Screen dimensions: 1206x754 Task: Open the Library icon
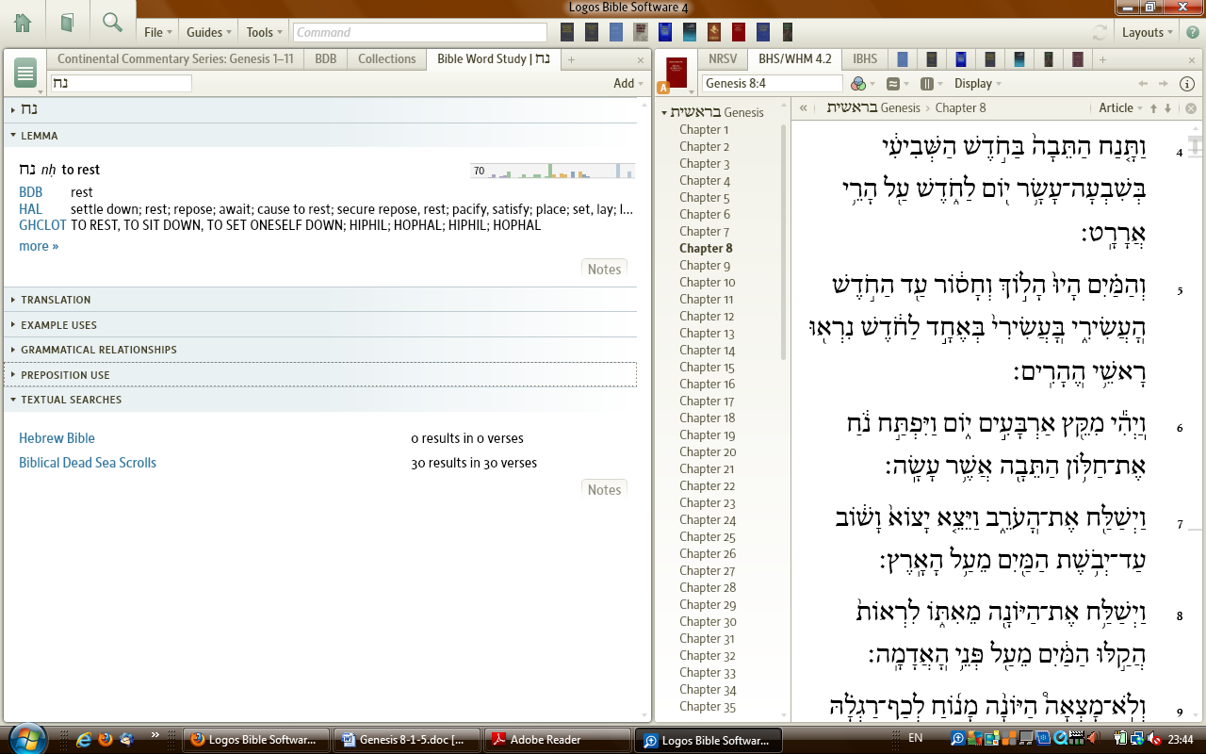pyautogui.click(x=68, y=23)
